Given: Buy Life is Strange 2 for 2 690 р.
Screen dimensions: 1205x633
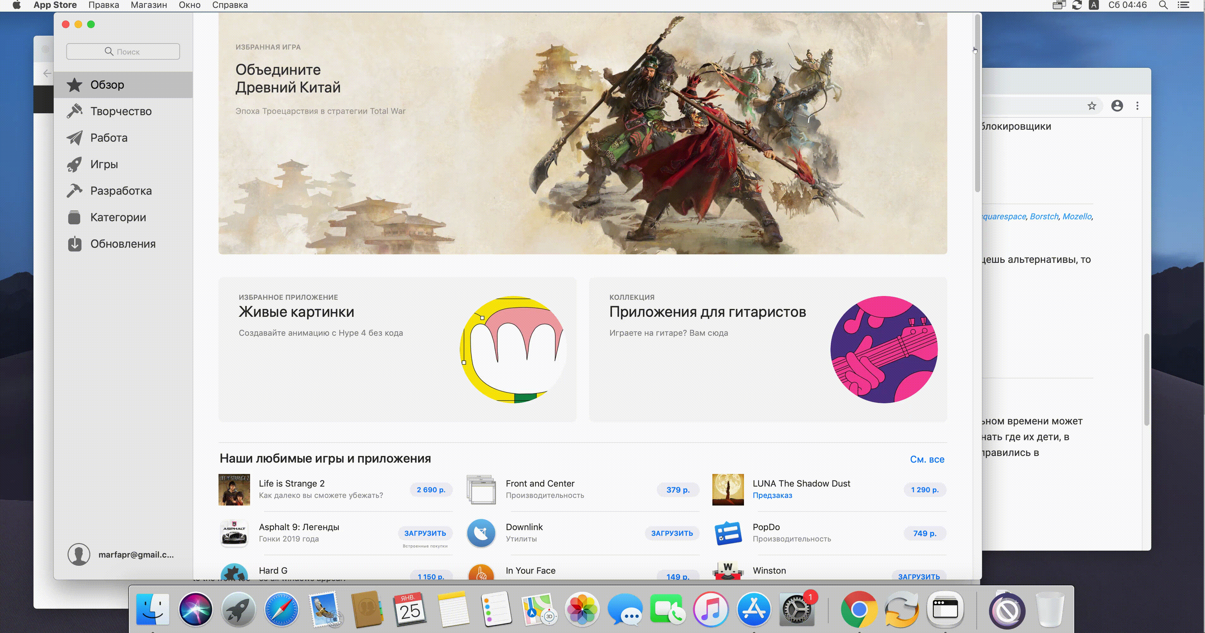Looking at the screenshot, I should coord(431,489).
